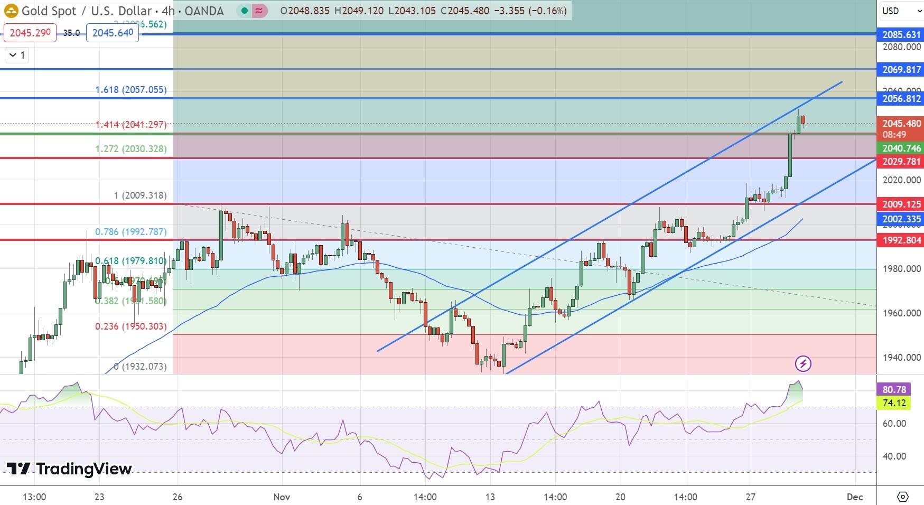Click Fibonacci label 1.272 (2030.328)
Image resolution: width=924 pixels, height=505 pixels.
click(131, 149)
